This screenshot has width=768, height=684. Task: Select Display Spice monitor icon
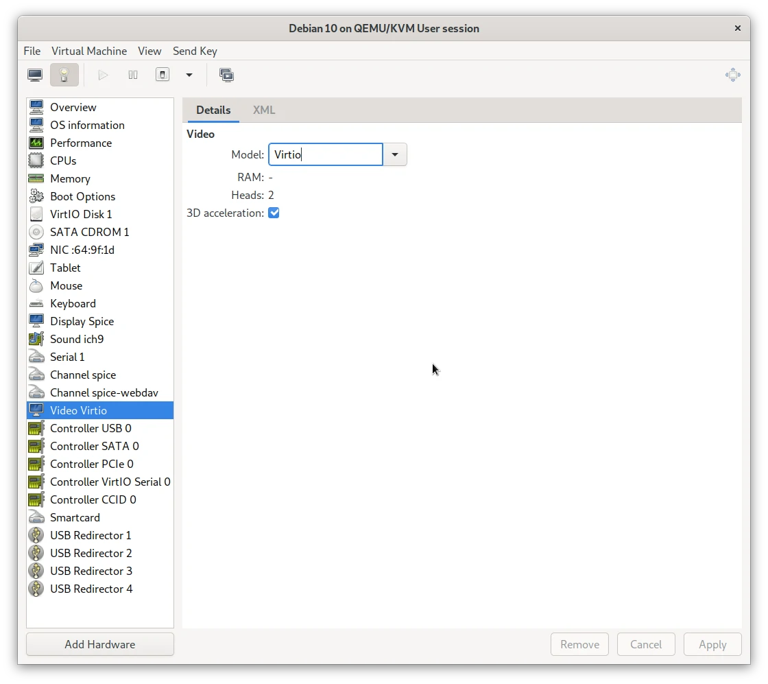point(36,321)
